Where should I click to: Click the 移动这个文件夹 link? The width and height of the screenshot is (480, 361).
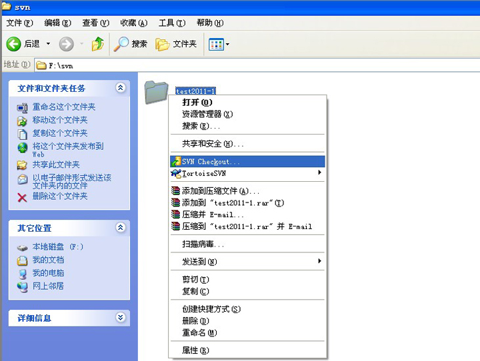[x=60, y=120]
